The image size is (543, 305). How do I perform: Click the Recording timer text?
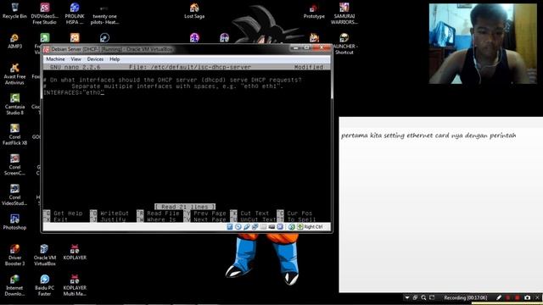(x=466, y=297)
